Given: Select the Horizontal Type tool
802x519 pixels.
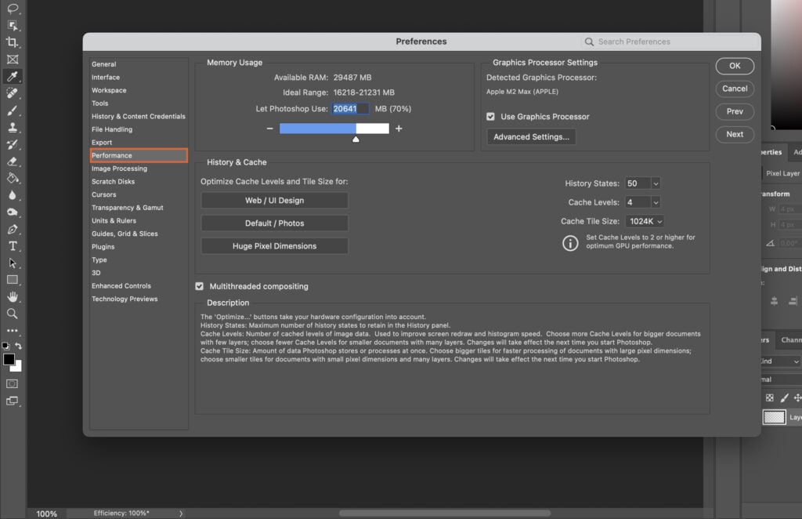Looking at the screenshot, I should coord(13,245).
